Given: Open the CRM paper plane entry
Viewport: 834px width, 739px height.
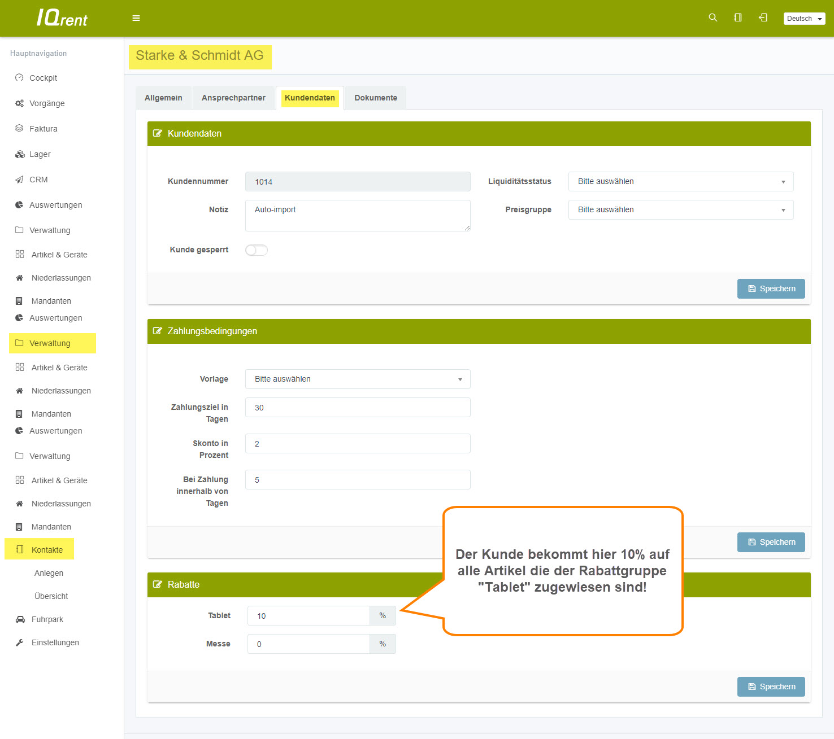Looking at the screenshot, I should pyautogui.click(x=38, y=180).
